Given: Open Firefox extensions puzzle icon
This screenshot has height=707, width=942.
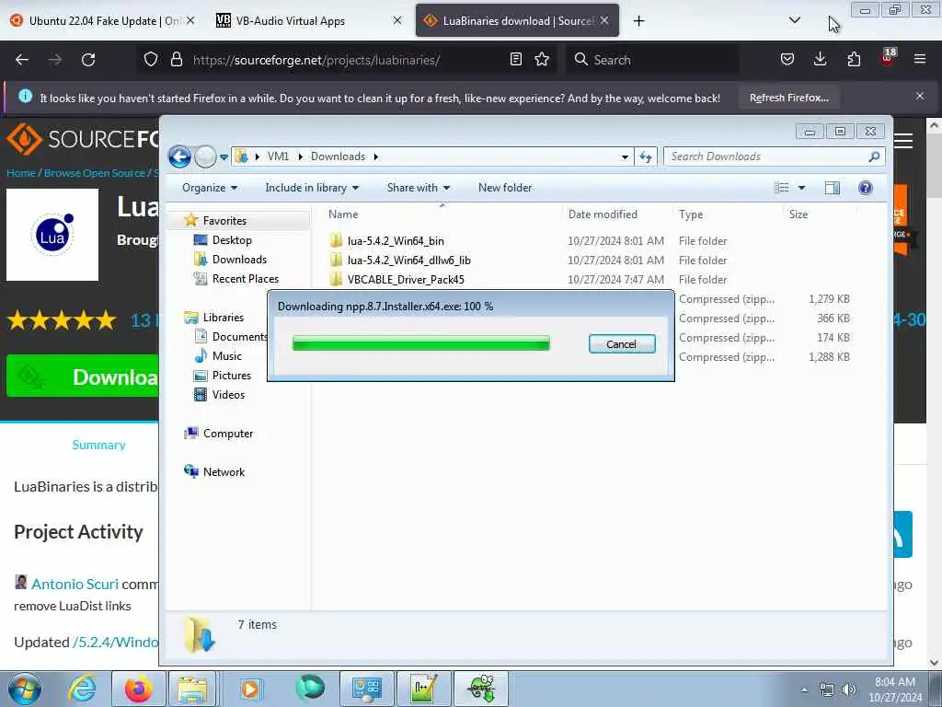Looking at the screenshot, I should (x=854, y=59).
